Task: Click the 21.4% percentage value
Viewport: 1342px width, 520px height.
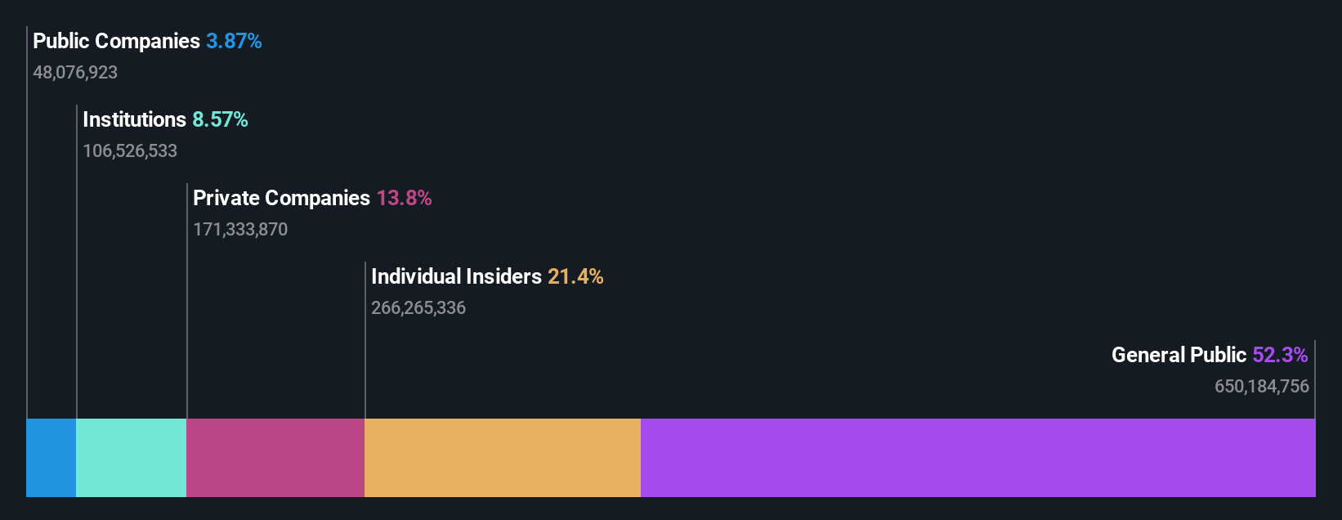Action: (575, 276)
